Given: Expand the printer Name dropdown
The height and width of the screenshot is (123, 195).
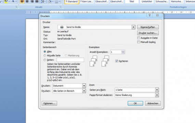Looking at the screenshot, I should pyautogui.click(x=133, y=27).
